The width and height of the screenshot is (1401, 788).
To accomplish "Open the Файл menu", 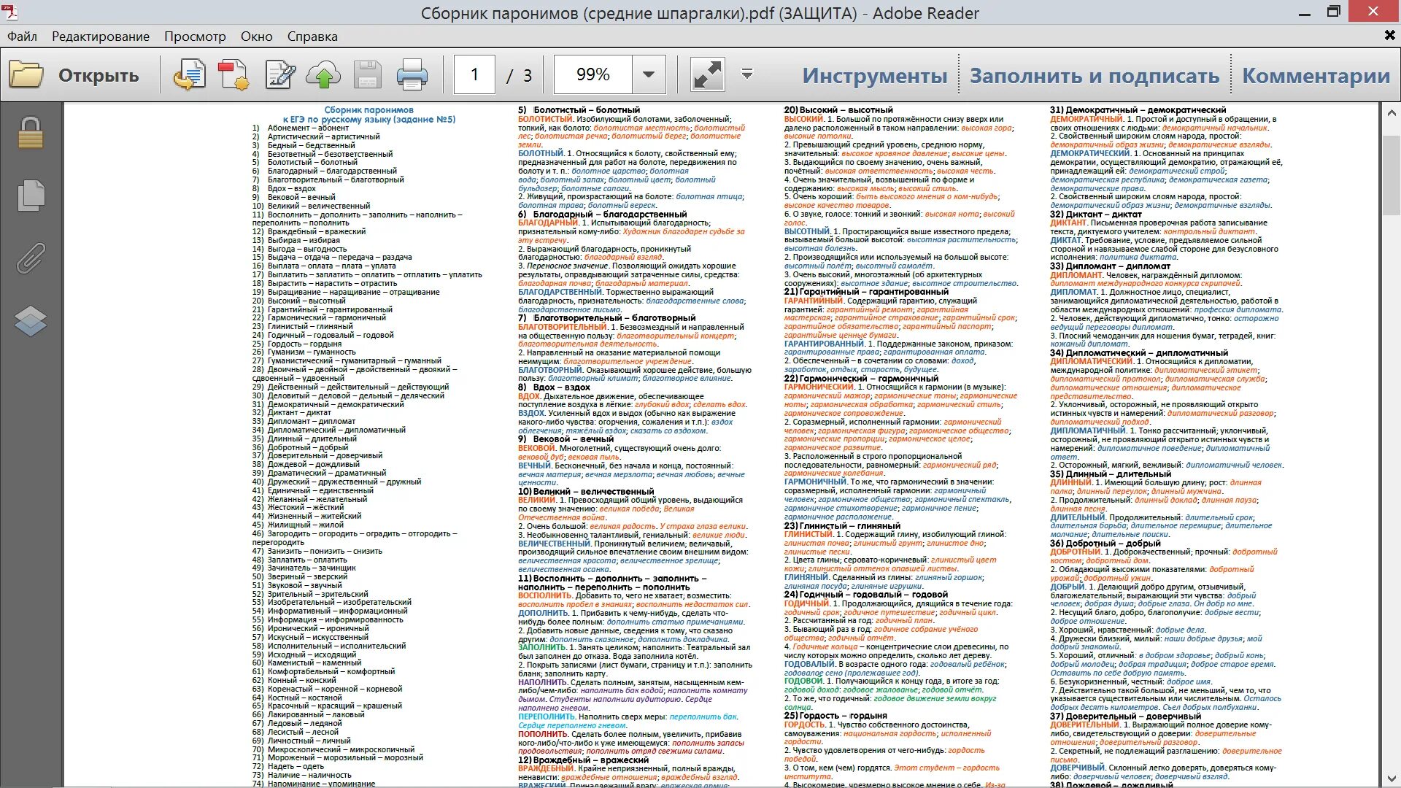I will click(x=22, y=36).
